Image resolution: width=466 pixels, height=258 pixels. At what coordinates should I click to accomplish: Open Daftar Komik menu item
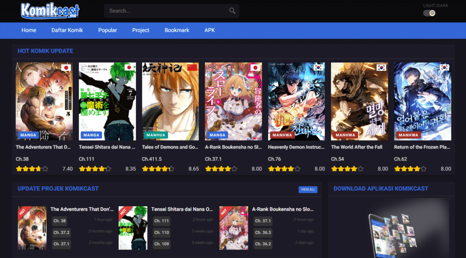[x=67, y=30]
